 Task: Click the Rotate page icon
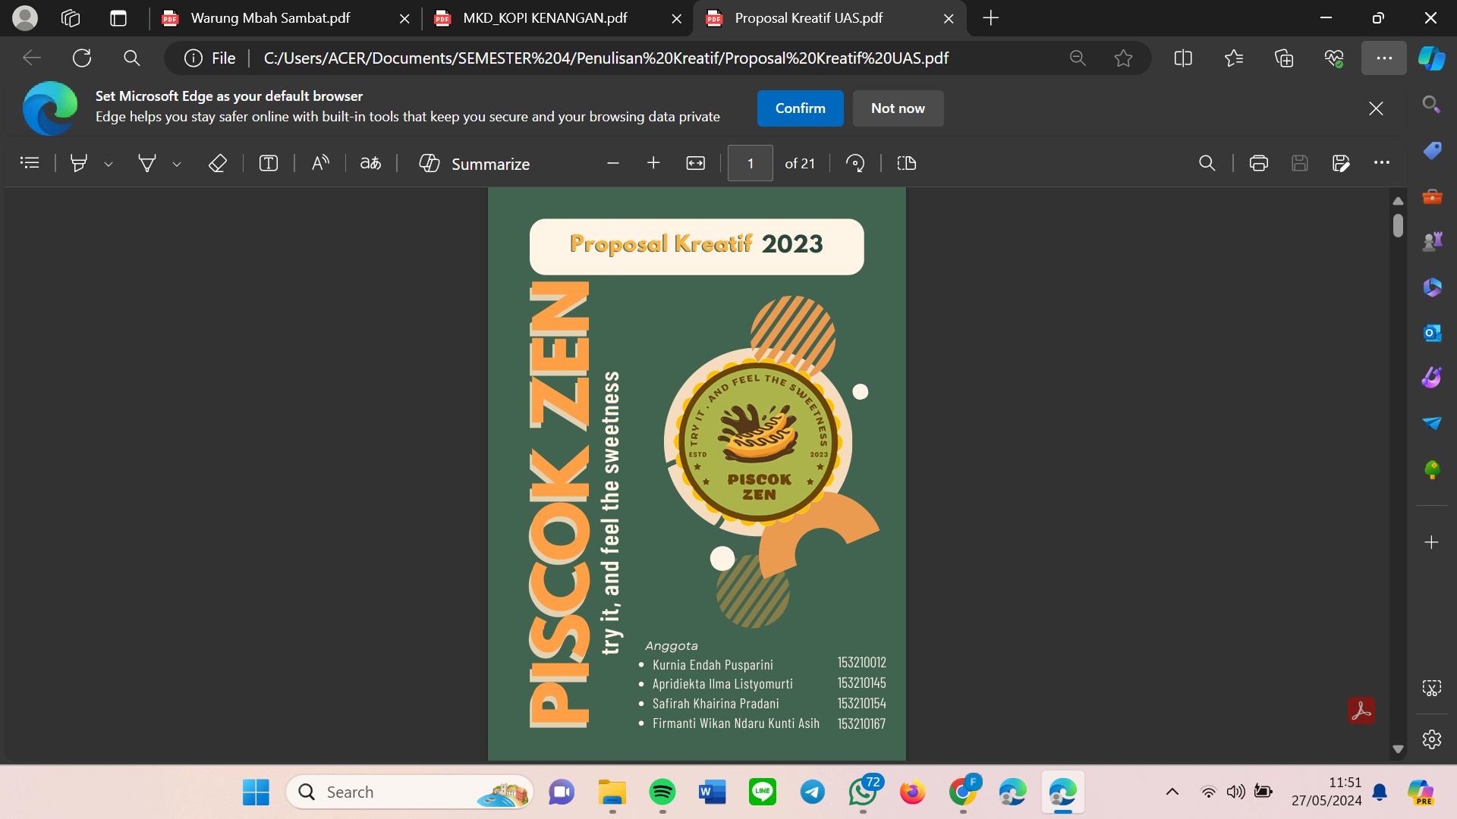point(855,163)
